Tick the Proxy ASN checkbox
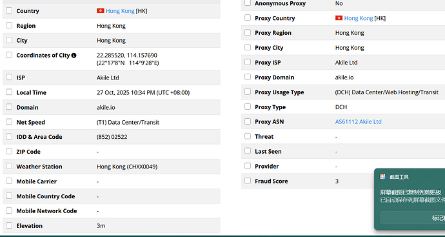The width and height of the screenshot is (445, 237). (248, 121)
